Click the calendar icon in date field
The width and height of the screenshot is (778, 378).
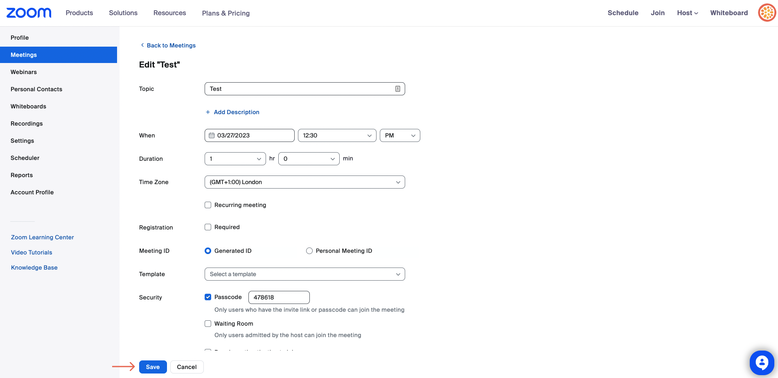(212, 135)
